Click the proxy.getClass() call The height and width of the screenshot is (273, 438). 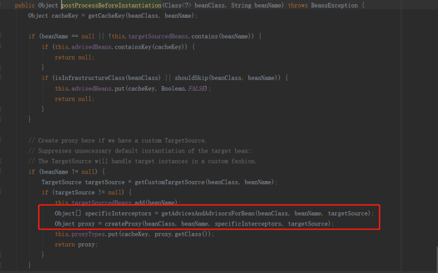(x=181, y=234)
